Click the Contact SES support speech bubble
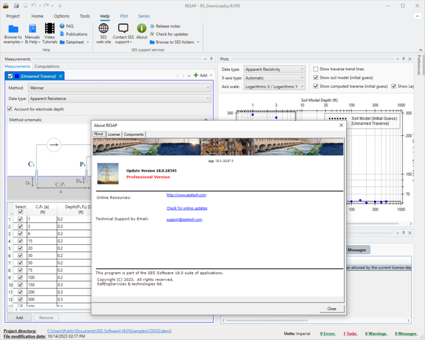Image resolution: width=425 pixels, height=340 pixels. point(123,29)
